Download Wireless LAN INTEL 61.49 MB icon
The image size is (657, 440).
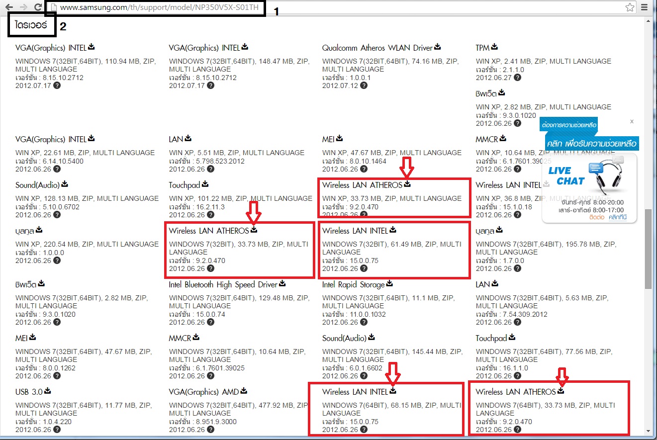(x=393, y=230)
